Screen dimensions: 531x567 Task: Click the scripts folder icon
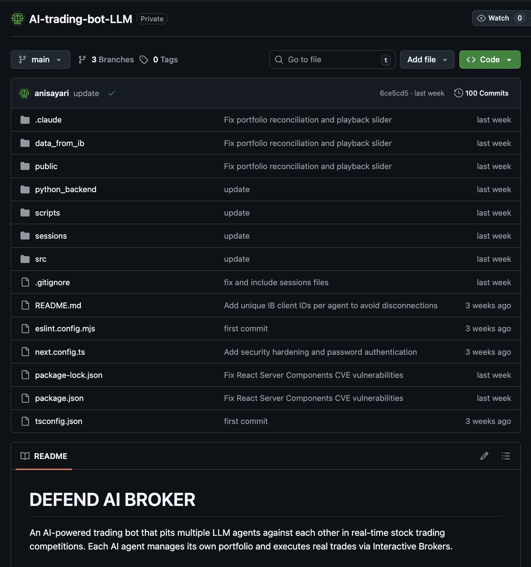coord(25,213)
